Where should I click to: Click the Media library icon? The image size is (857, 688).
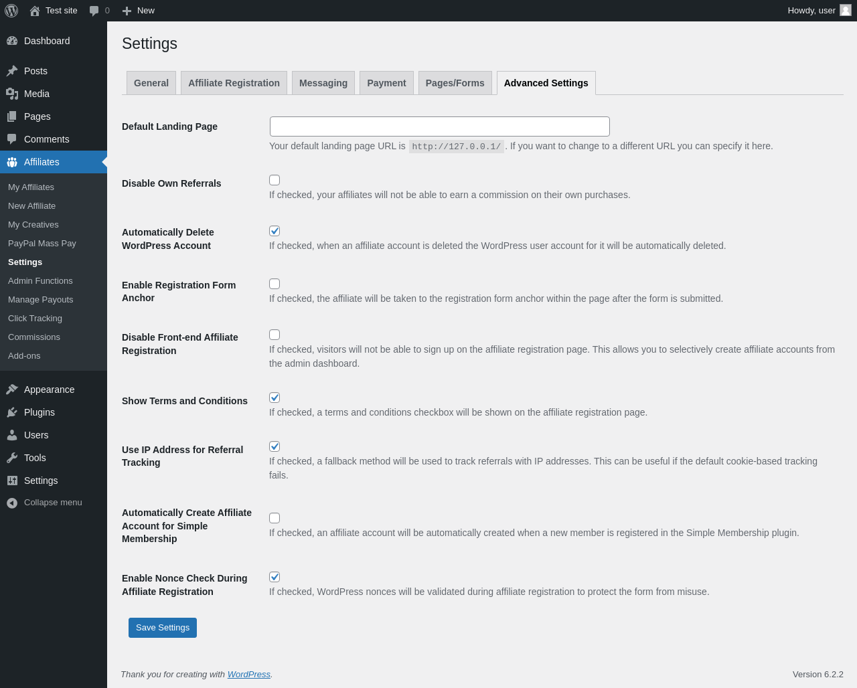[x=12, y=94]
